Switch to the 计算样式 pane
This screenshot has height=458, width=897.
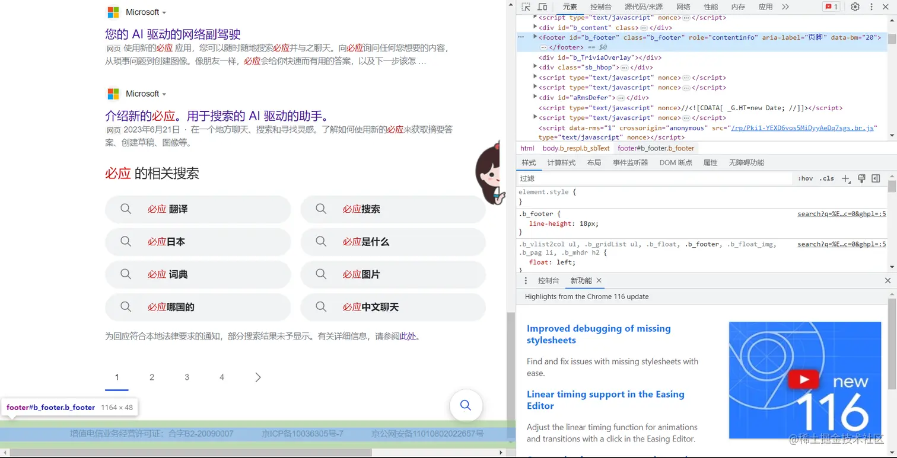[561, 162]
